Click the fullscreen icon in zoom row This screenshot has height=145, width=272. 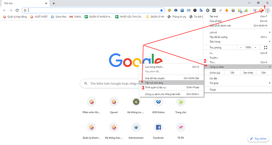click(265, 47)
